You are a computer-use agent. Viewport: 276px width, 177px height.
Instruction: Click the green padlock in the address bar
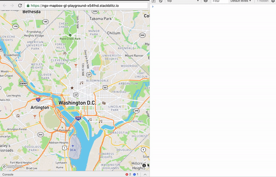[x=28, y=6]
